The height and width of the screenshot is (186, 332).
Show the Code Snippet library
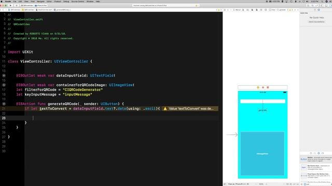point(315,153)
